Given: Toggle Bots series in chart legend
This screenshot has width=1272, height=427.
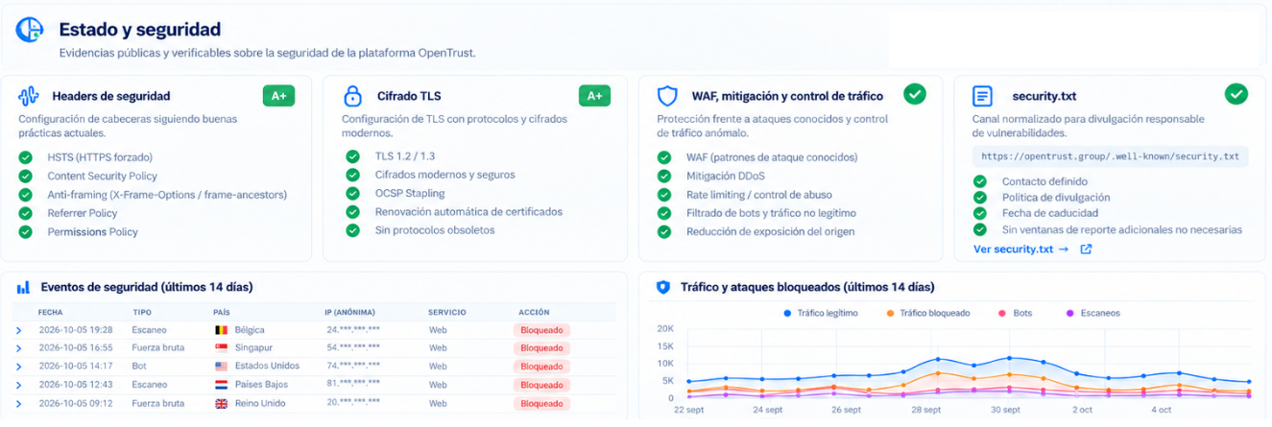Looking at the screenshot, I should 1018,313.
